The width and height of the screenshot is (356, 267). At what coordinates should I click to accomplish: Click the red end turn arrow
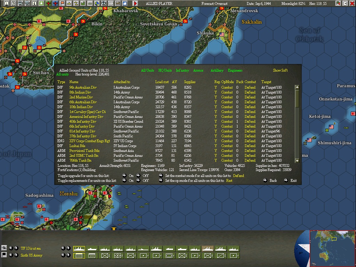coord(135,3)
